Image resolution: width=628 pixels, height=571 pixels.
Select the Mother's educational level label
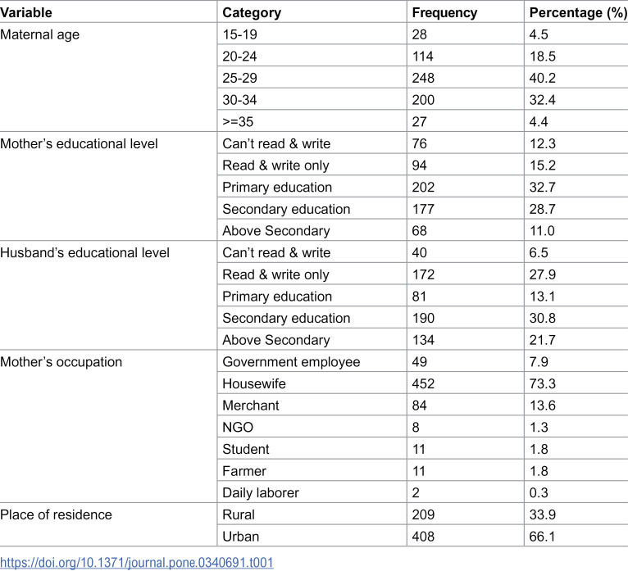click(79, 143)
